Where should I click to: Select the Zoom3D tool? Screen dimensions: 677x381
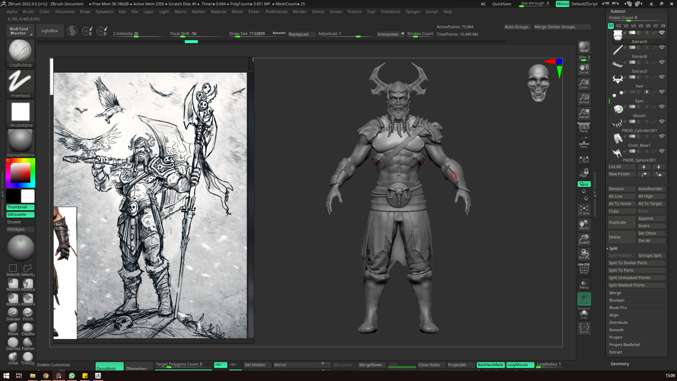[584, 239]
